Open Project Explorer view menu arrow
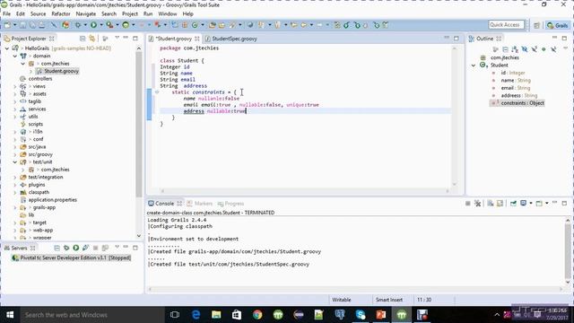This screenshot has height=323, width=574. coord(117,38)
